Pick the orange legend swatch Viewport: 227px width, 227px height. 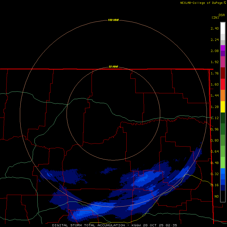coord(223,95)
